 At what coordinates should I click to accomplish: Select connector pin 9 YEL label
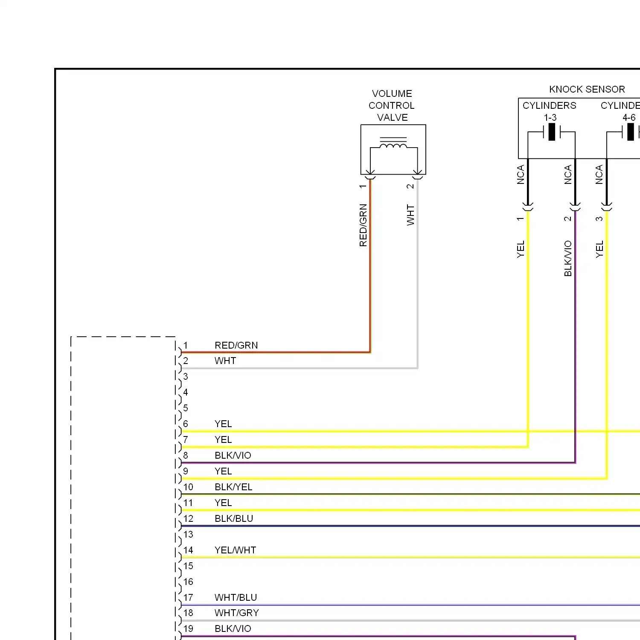(223, 471)
